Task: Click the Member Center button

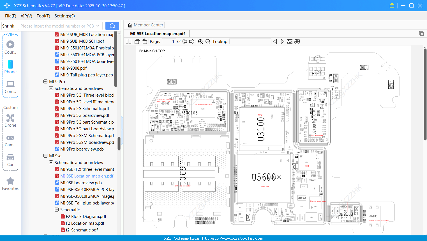Action: (x=145, y=25)
